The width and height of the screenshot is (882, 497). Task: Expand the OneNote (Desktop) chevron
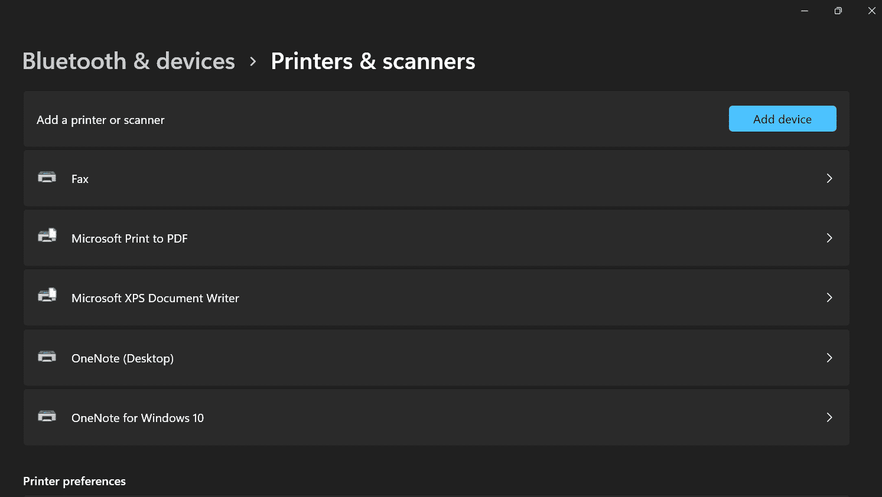(x=829, y=358)
